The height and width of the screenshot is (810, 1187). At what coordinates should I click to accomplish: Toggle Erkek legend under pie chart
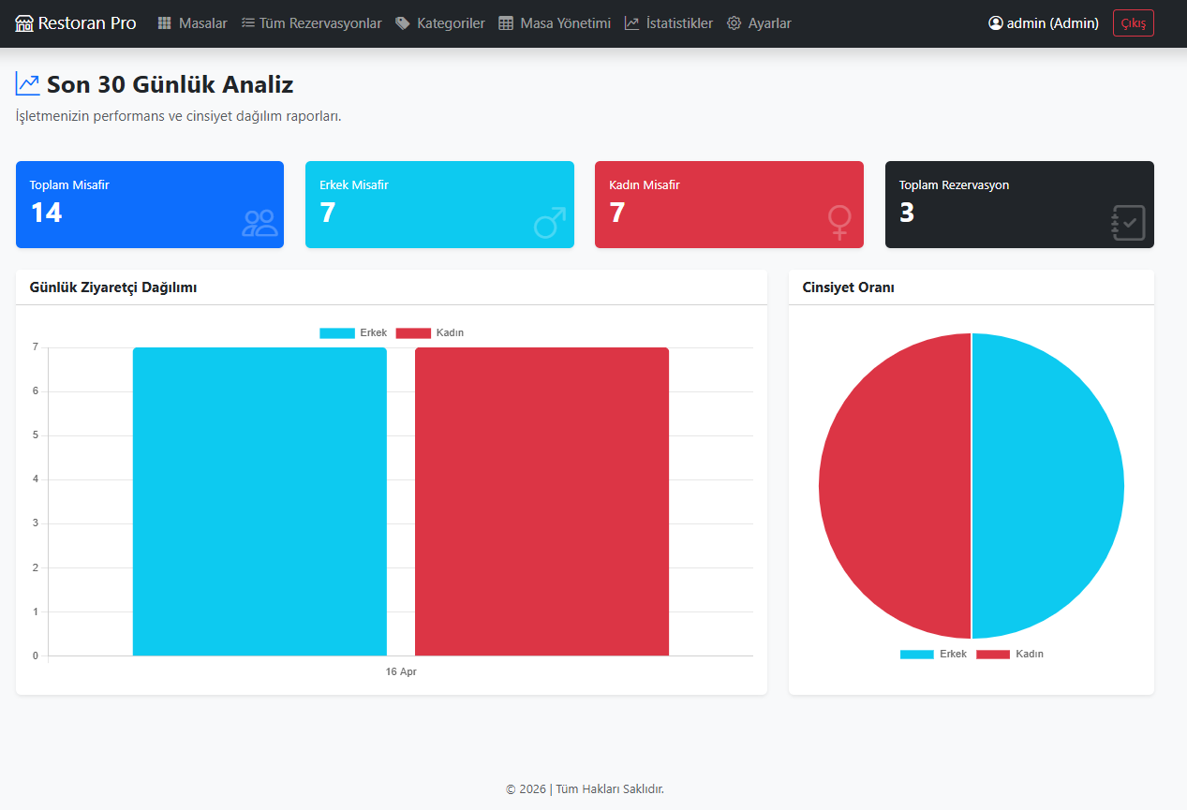pos(933,654)
